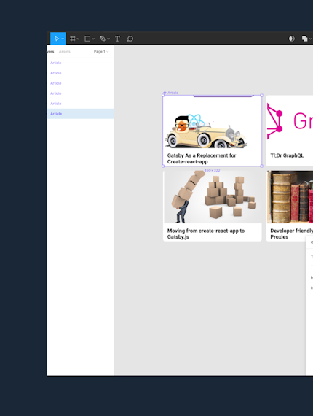Screen dimensions: 313x416
Task: Click the man carrying boxes image
Action: 213,197
